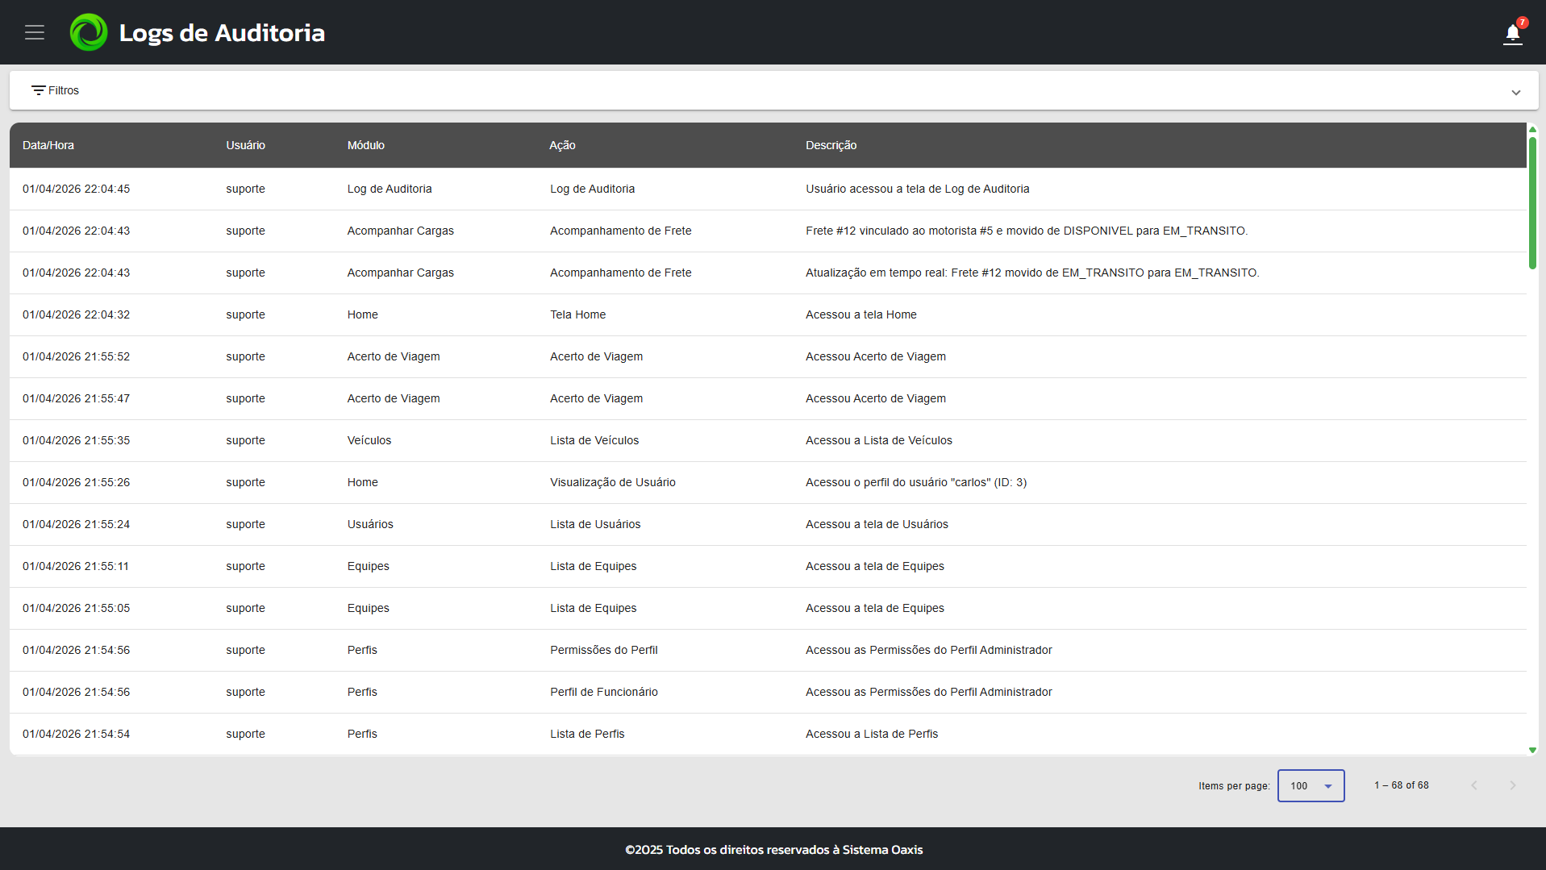Click the filter funnel icon
The image size is (1546, 870).
tap(40, 89)
